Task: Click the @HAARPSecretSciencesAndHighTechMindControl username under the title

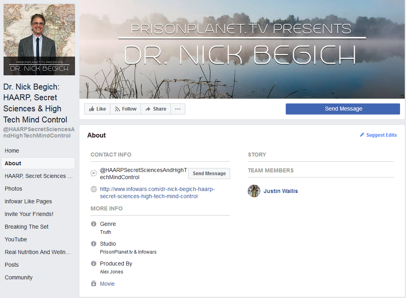Action: pos(39,132)
